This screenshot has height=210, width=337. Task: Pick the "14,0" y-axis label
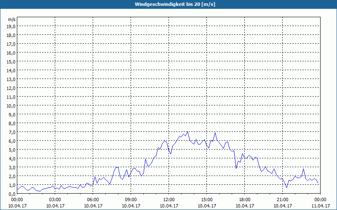[11, 71]
